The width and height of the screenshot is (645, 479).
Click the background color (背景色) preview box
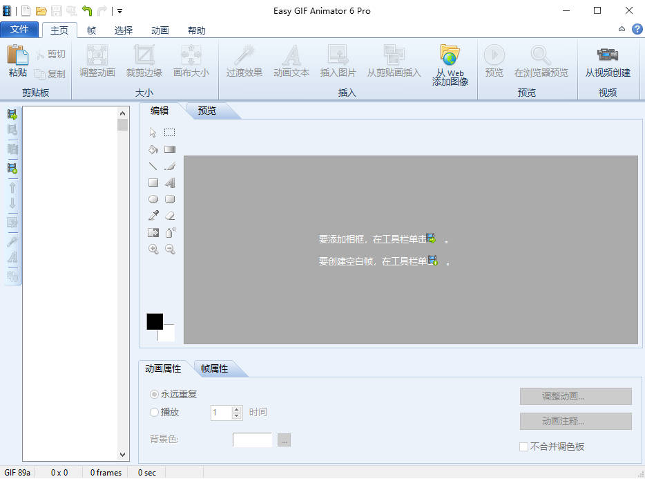(x=252, y=440)
